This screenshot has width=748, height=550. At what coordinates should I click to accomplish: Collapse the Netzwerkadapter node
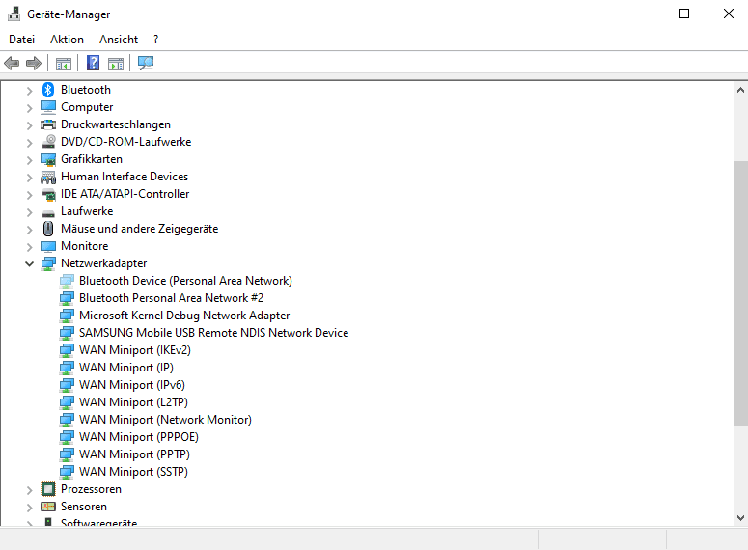[x=30, y=263]
